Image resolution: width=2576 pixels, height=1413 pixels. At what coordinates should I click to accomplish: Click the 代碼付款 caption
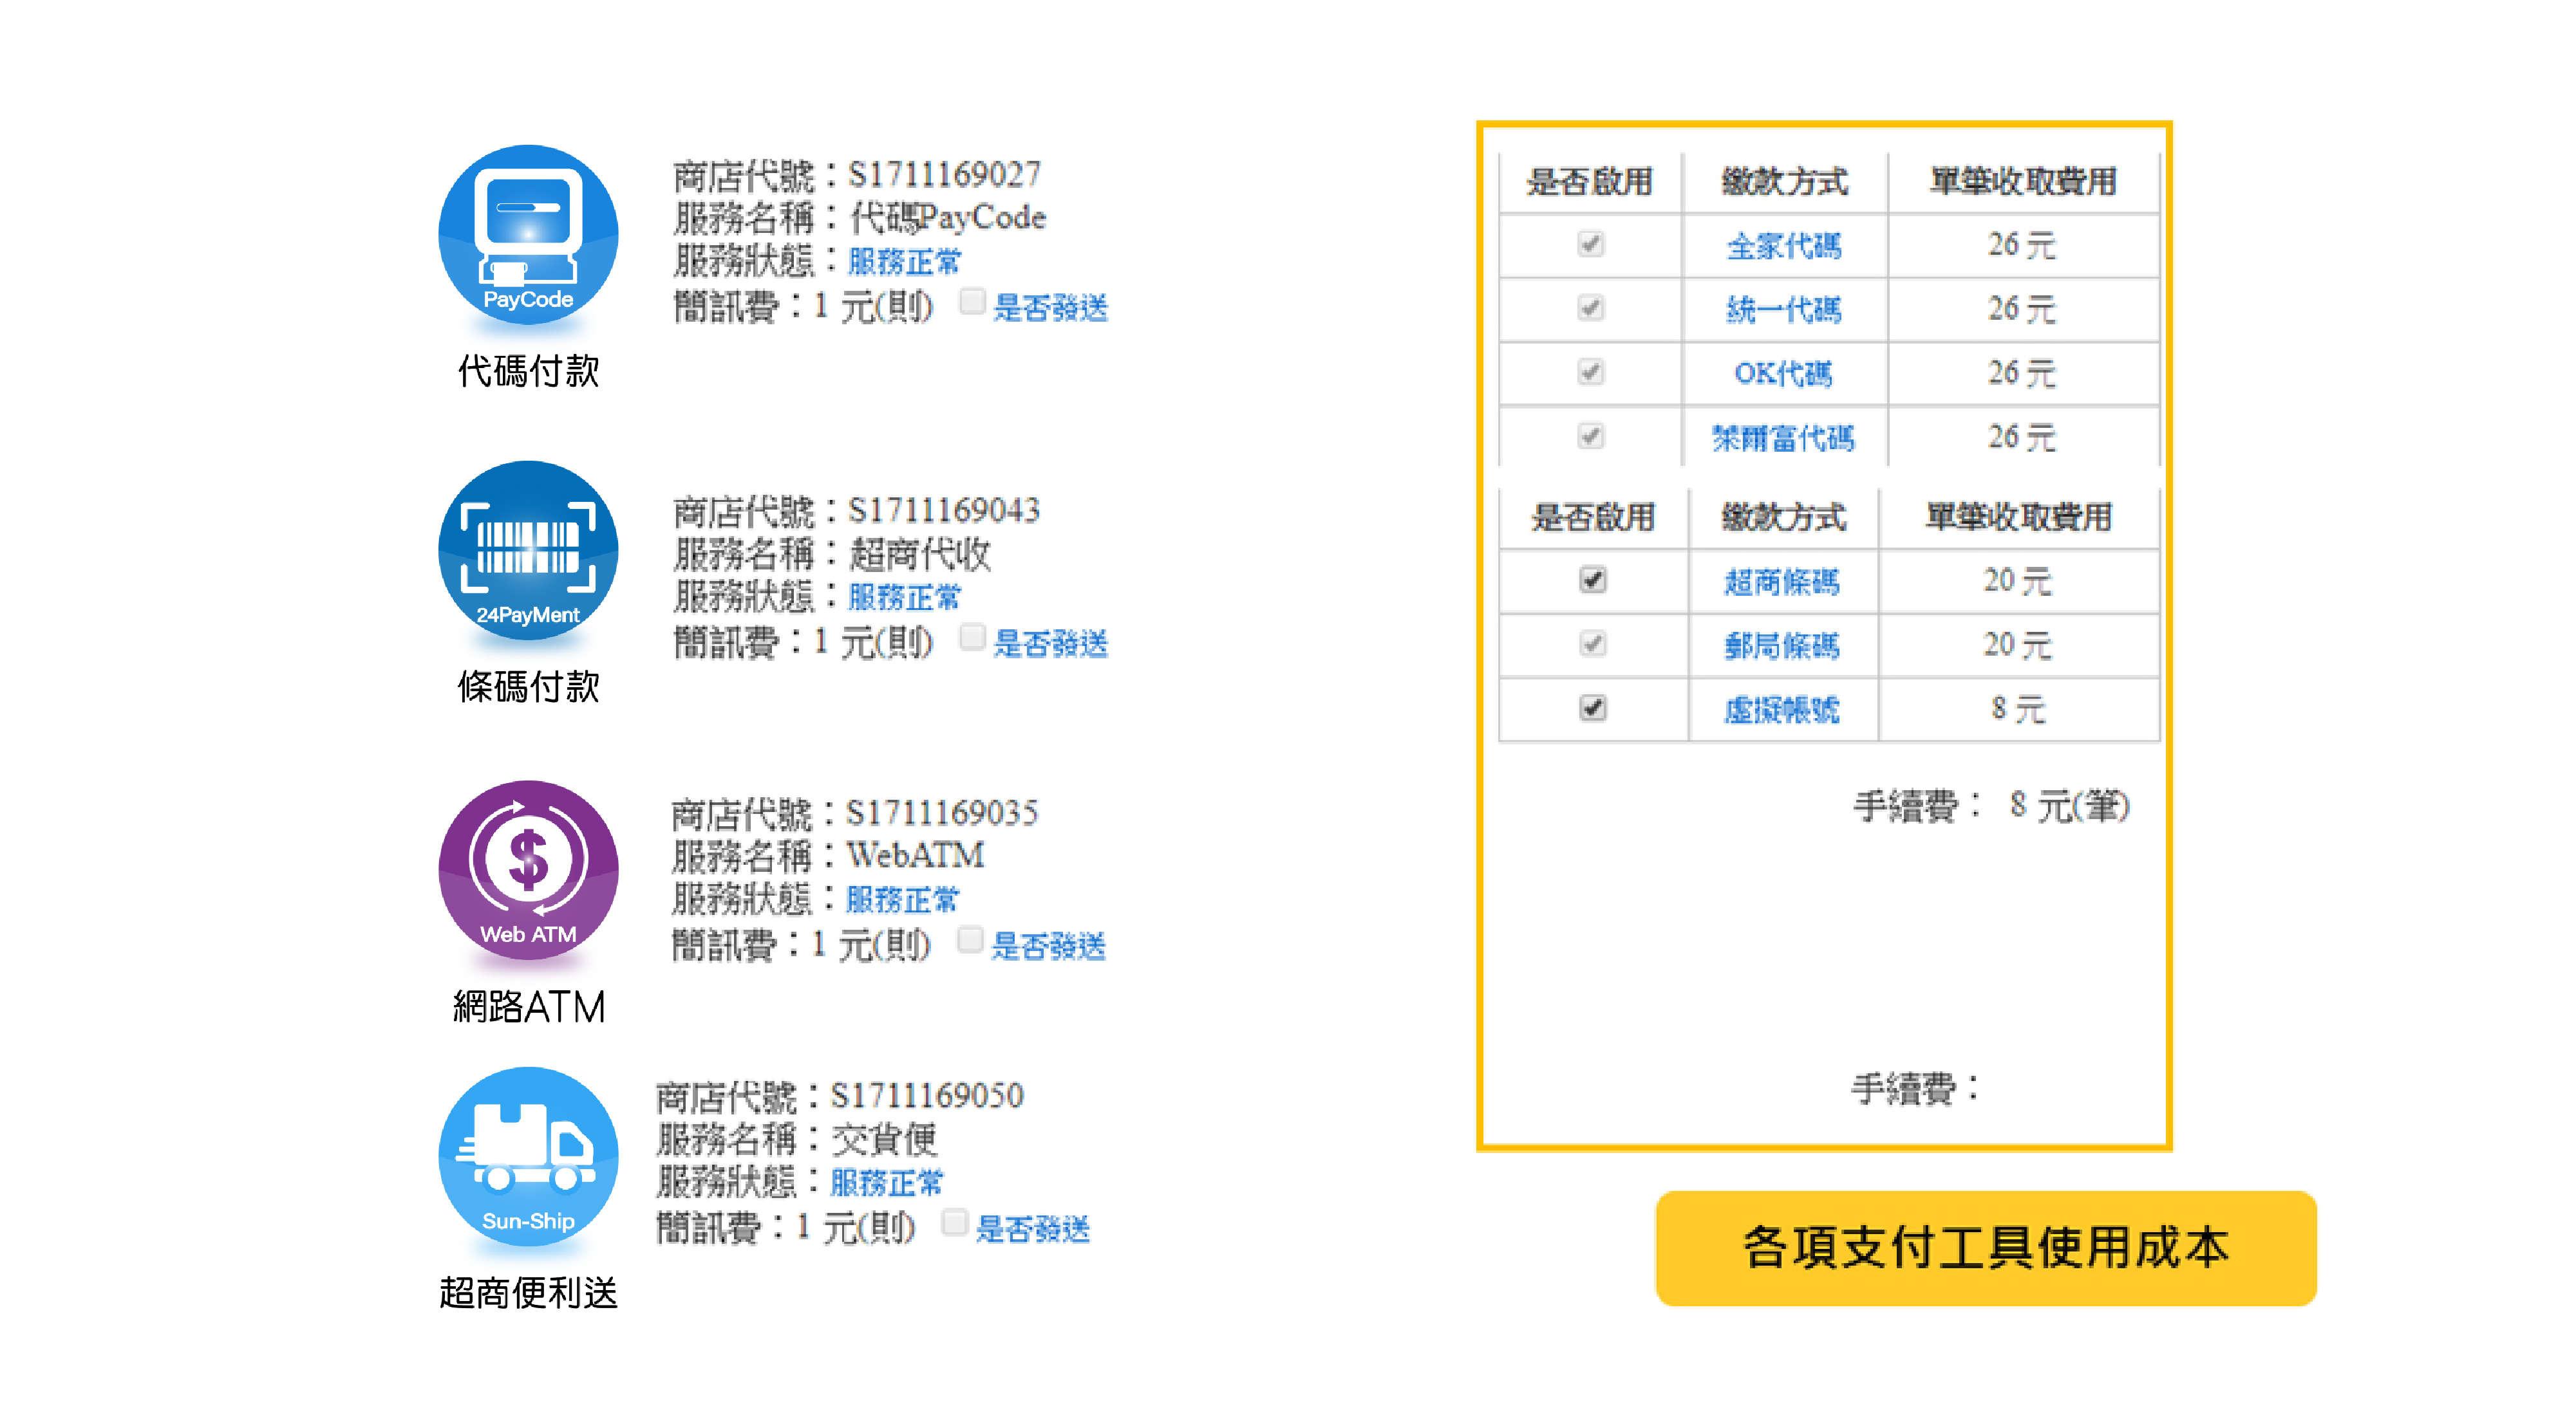pos(528,371)
